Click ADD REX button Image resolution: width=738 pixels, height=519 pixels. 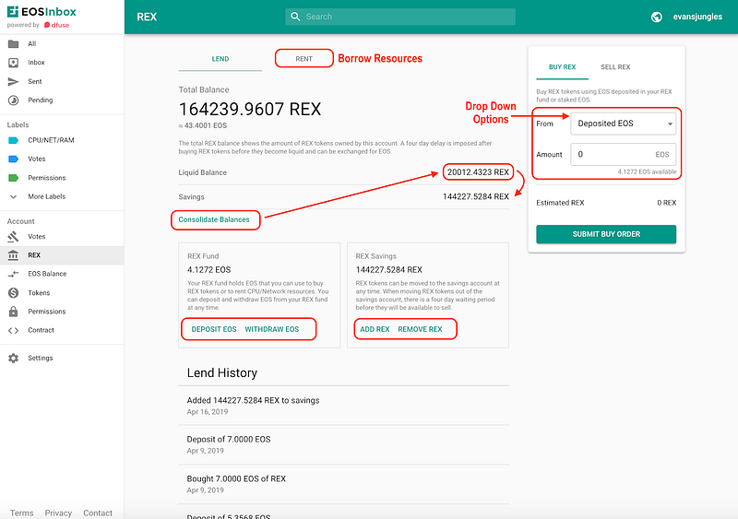point(375,329)
